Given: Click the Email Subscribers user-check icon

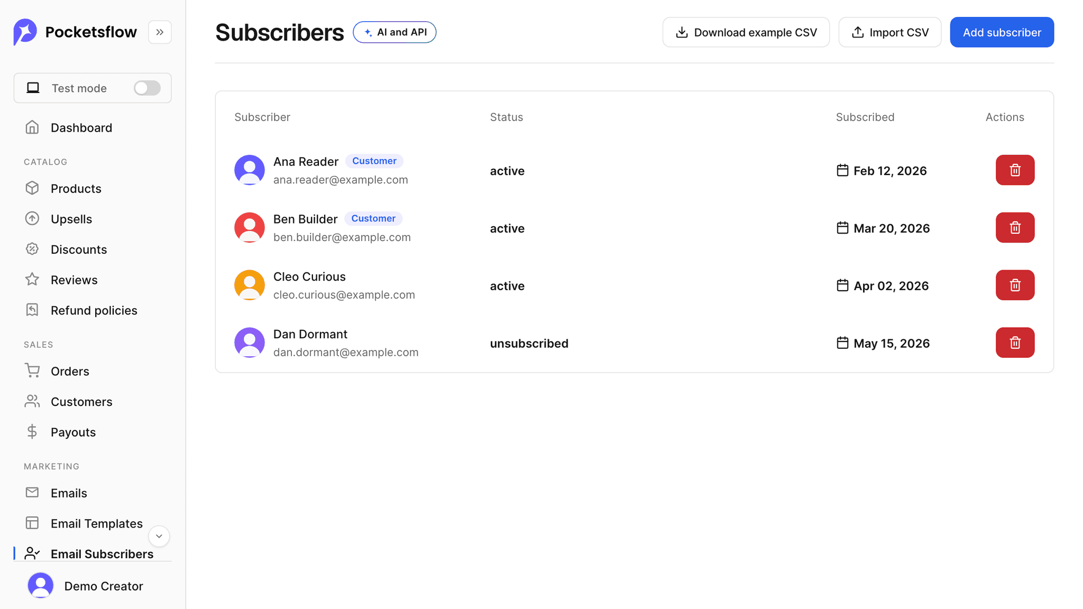Looking at the screenshot, I should coord(32,553).
